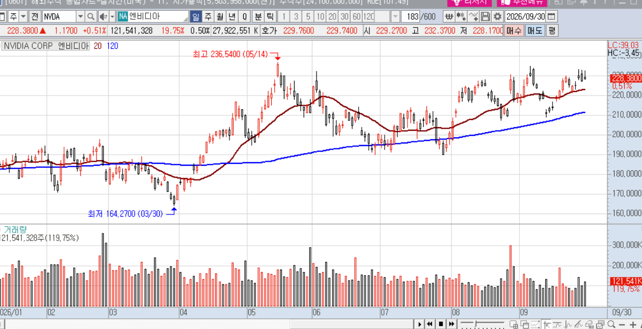The height and width of the screenshot is (329, 642).
Task: Open the calendar date picker icon
Action: [551, 16]
